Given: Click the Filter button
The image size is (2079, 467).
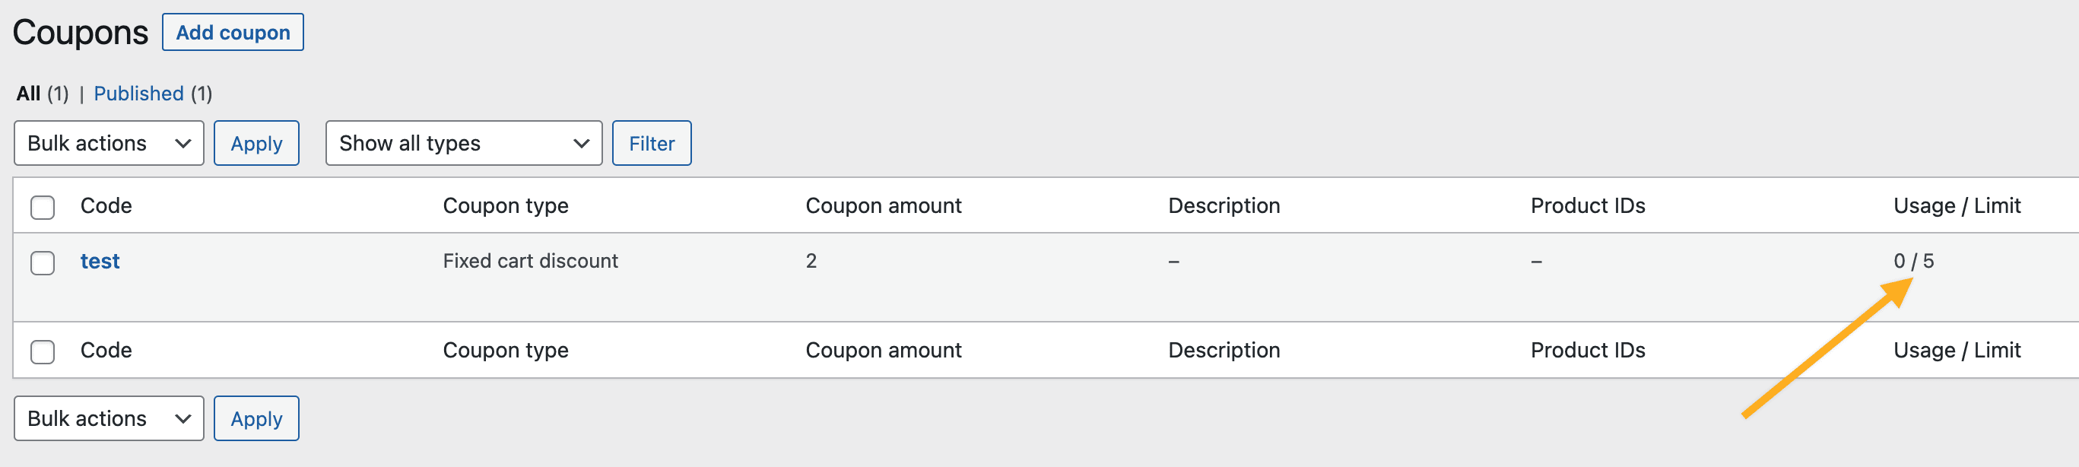Looking at the screenshot, I should [651, 143].
